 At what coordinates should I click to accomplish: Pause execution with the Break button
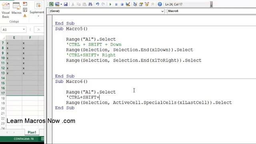pos(116,4)
